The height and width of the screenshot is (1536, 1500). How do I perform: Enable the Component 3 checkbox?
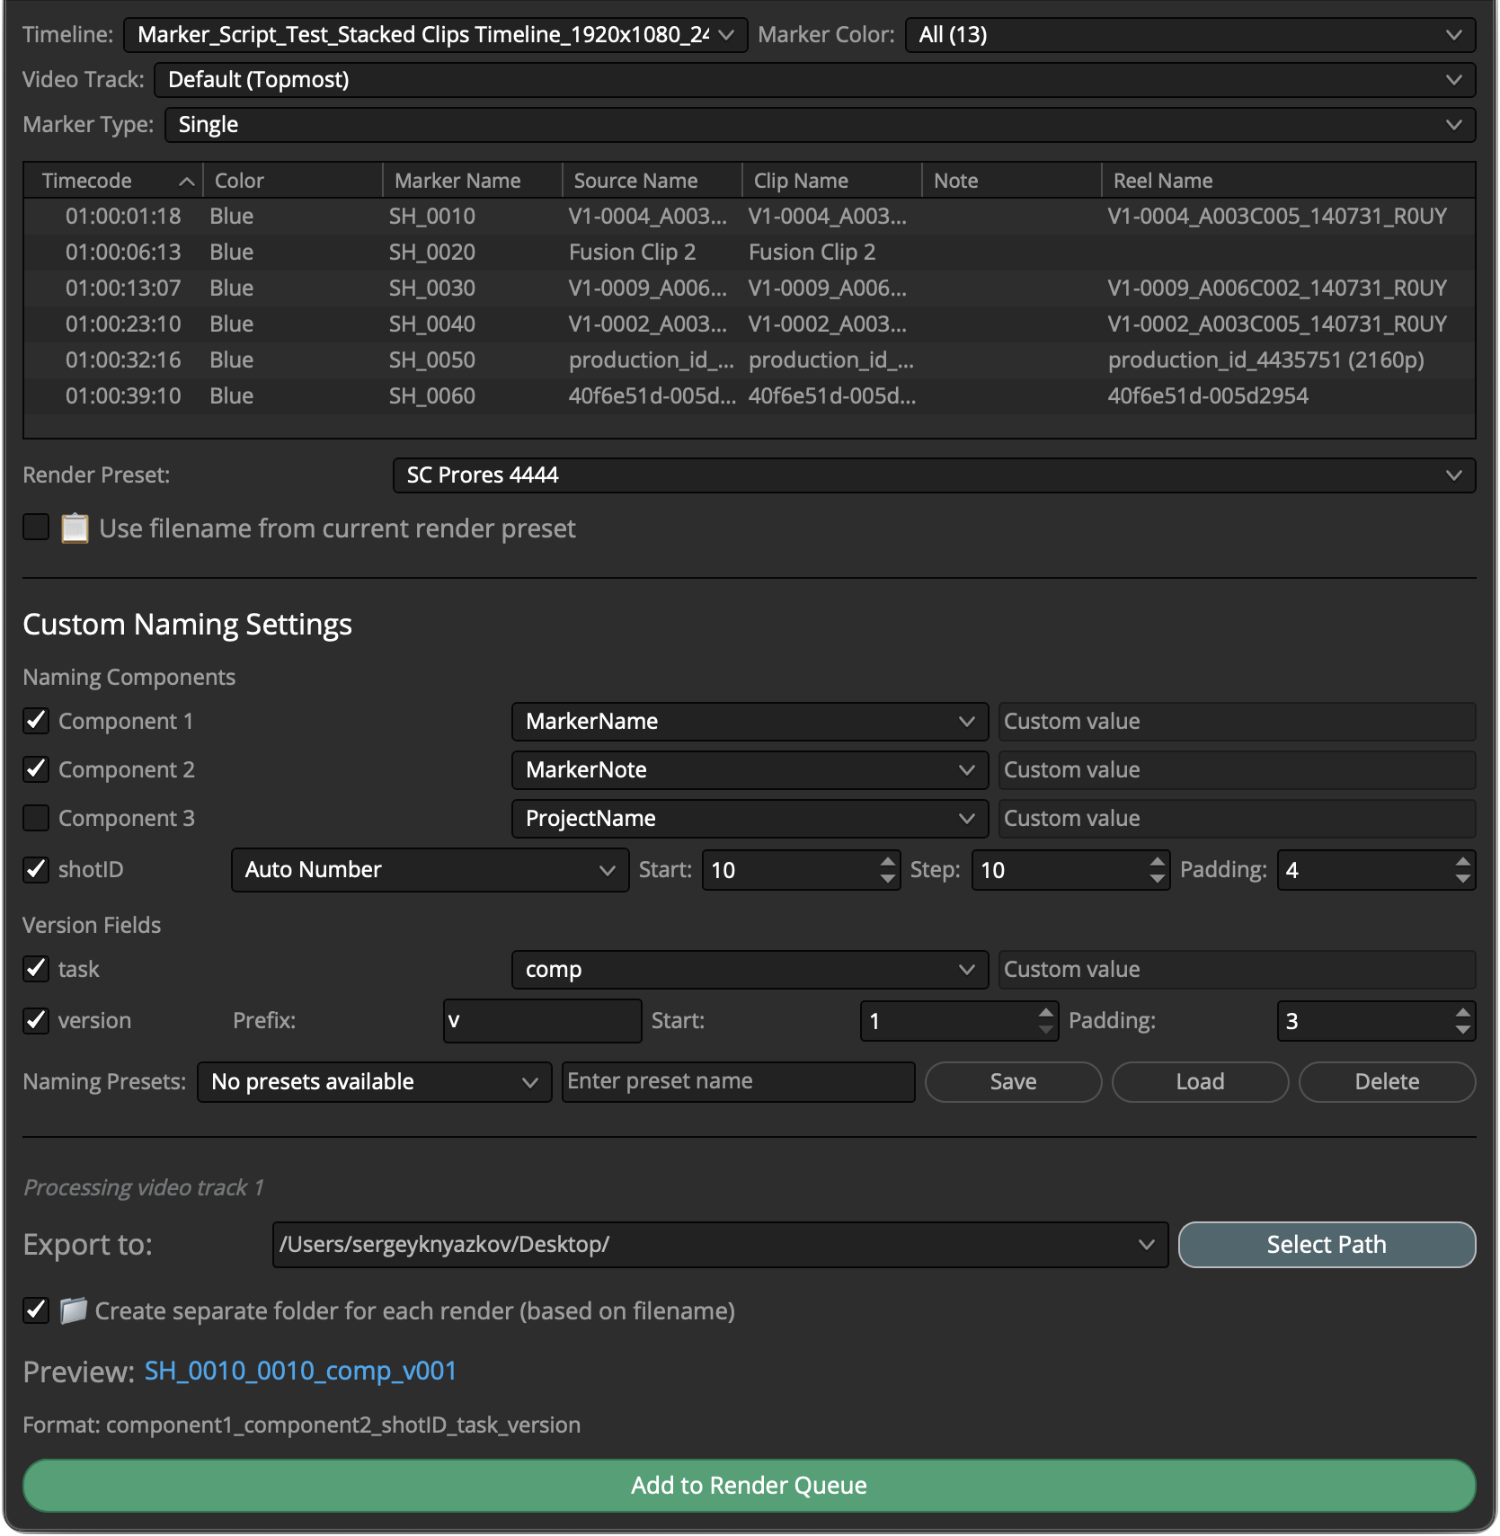coord(36,818)
